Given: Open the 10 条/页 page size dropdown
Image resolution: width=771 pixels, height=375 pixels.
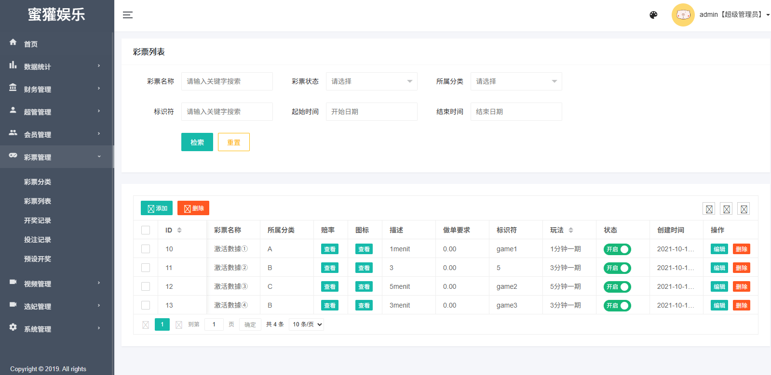Looking at the screenshot, I should point(306,324).
